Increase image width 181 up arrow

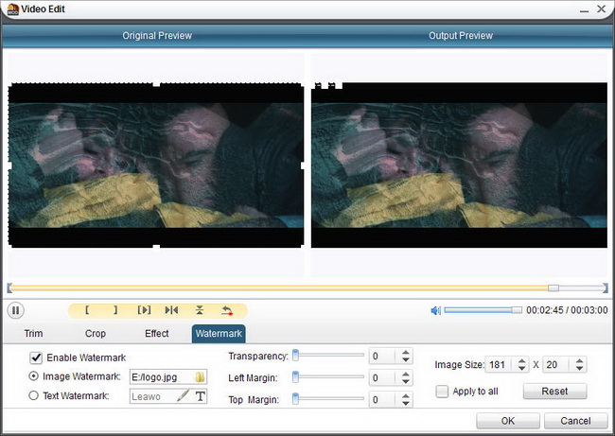521,360
